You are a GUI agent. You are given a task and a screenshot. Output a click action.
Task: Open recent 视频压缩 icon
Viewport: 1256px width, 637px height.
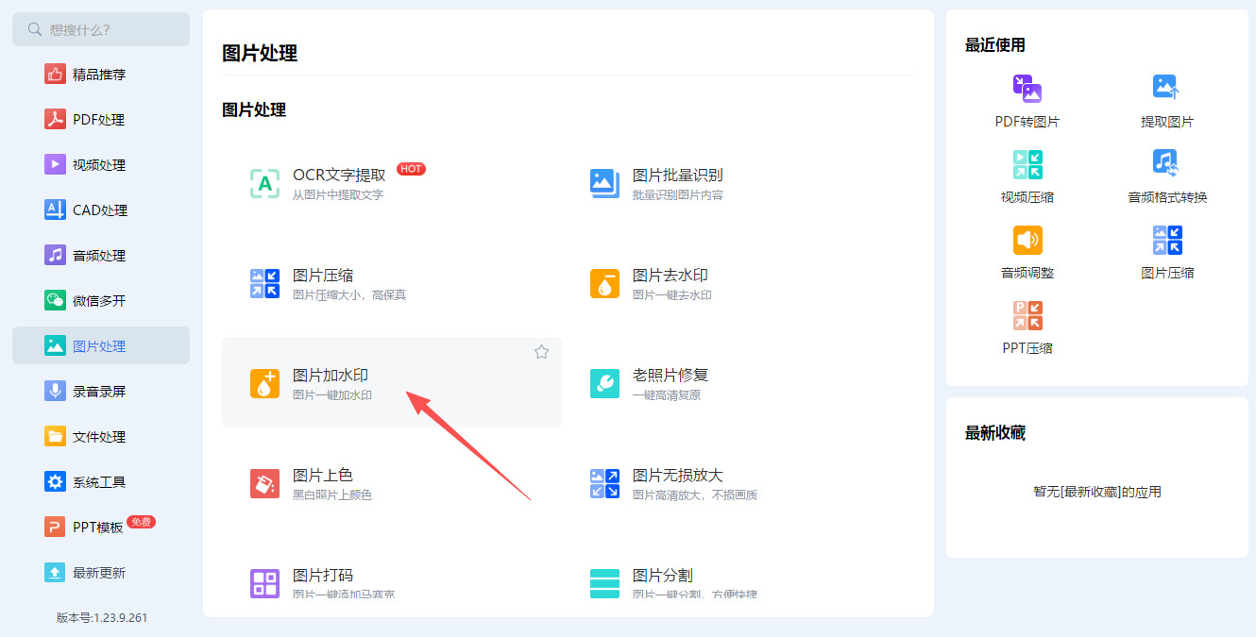coord(1027,164)
